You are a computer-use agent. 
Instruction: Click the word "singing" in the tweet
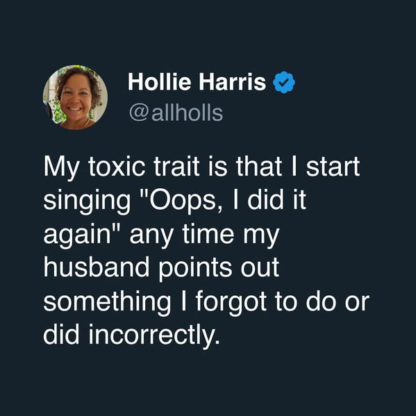[87, 201]
